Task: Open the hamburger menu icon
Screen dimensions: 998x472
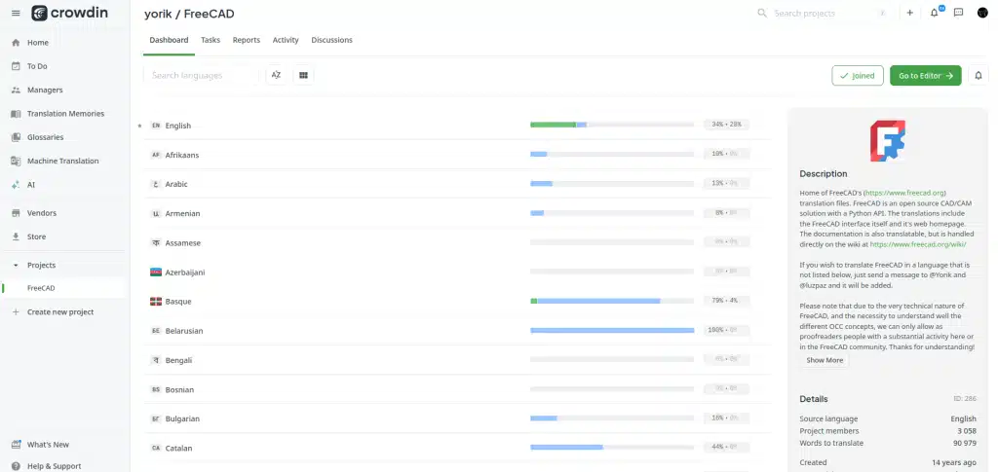Action: 16,14
